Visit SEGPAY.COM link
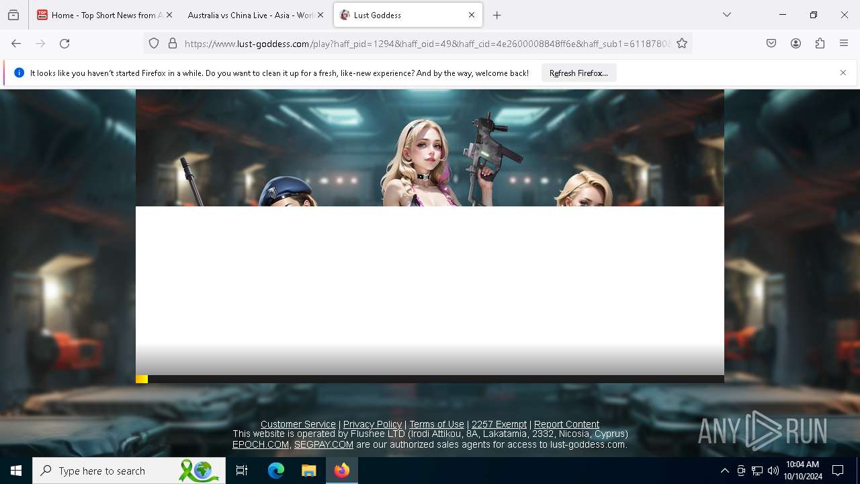 pyautogui.click(x=324, y=444)
